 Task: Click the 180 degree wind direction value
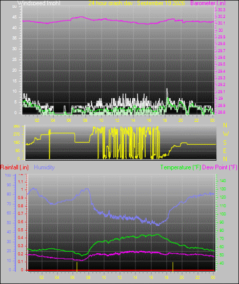(16, 143)
